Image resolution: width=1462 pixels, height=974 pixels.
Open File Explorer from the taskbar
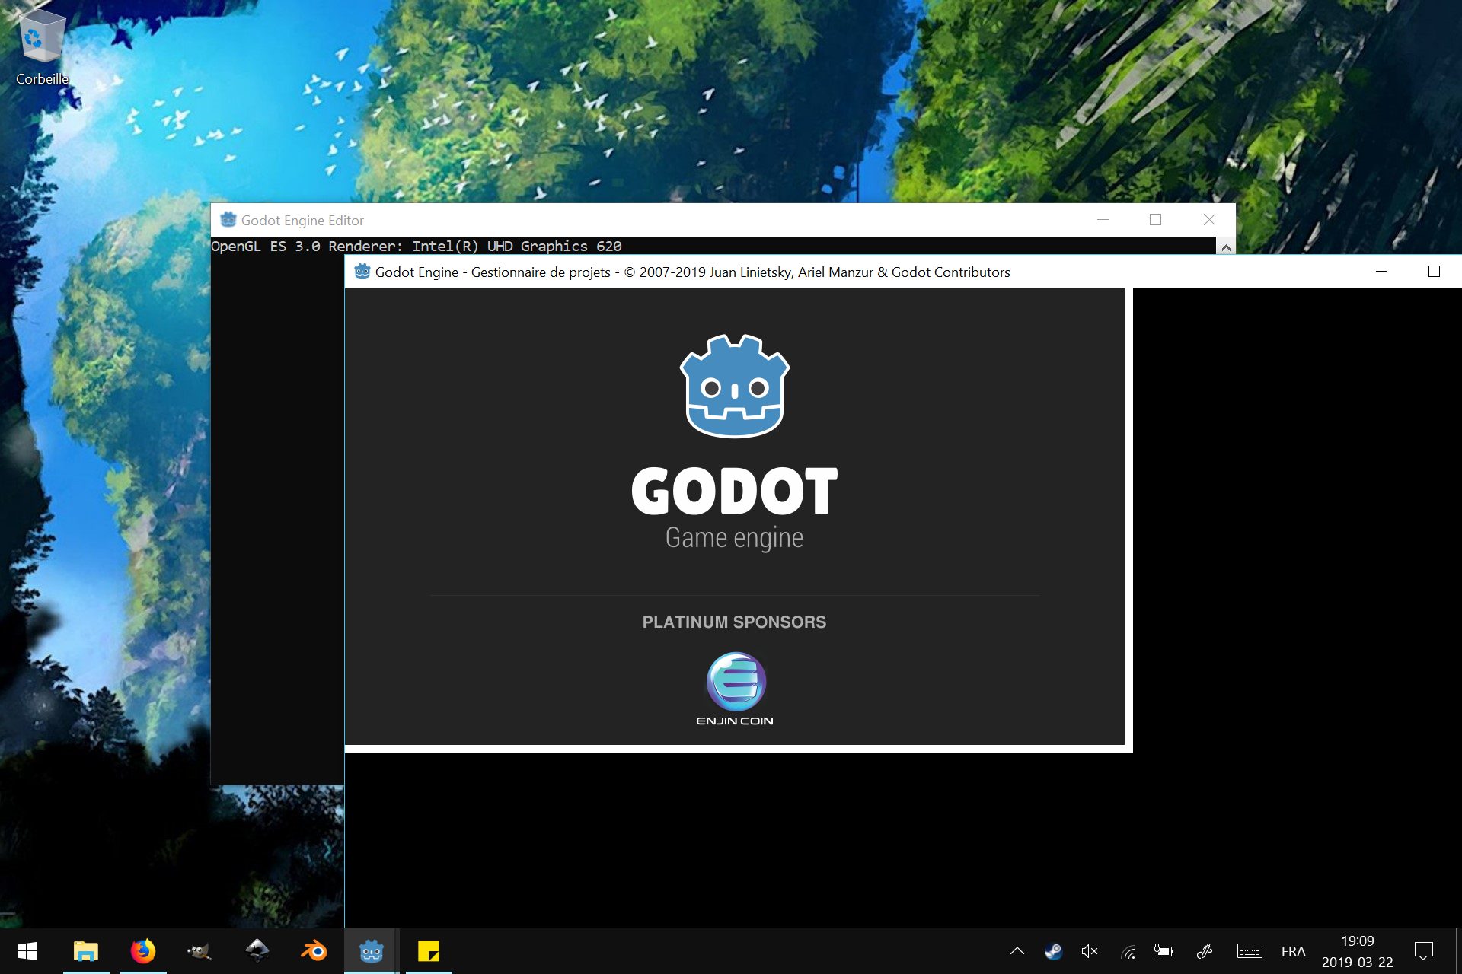point(86,950)
